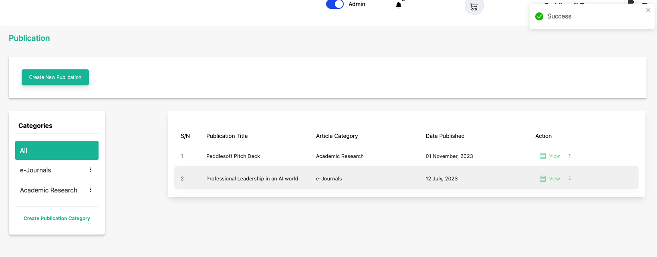The width and height of the screenshot is (657, 257).
Task: Click Academic Research cell in table
Action: click(340, 156)
